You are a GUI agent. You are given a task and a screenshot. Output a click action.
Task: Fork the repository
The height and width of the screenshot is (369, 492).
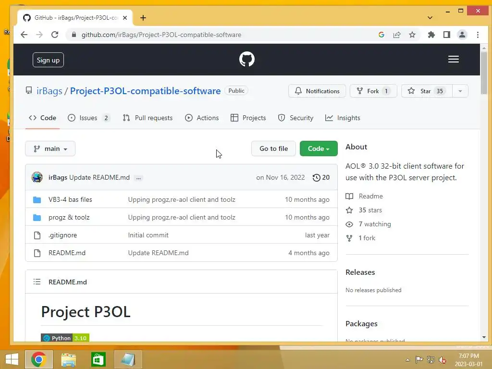tap(373, 91)
